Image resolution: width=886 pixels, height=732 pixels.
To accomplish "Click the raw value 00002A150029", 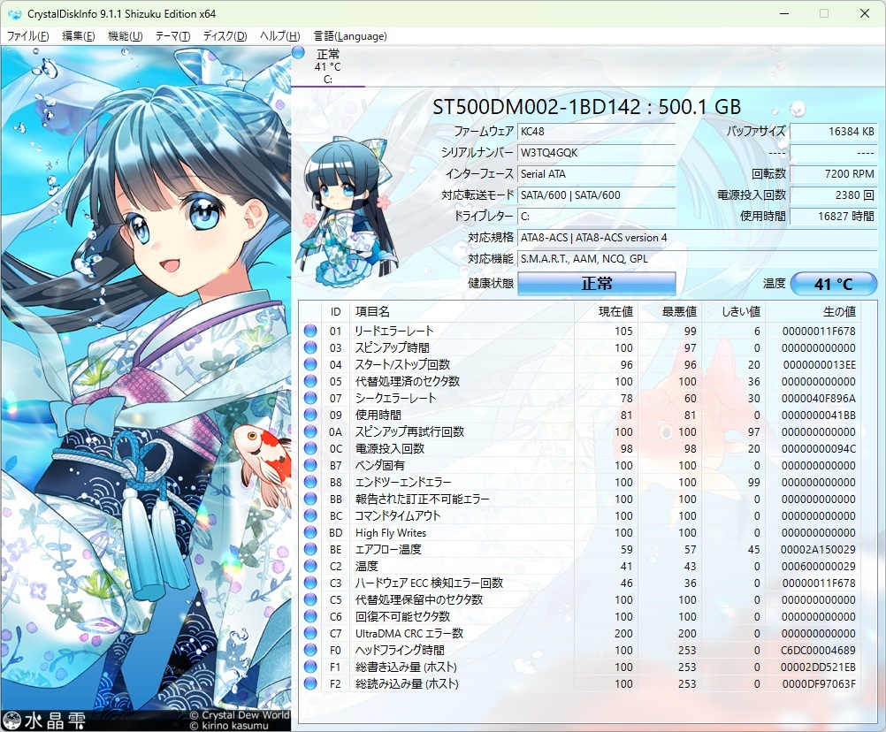I will coord(818,549).
